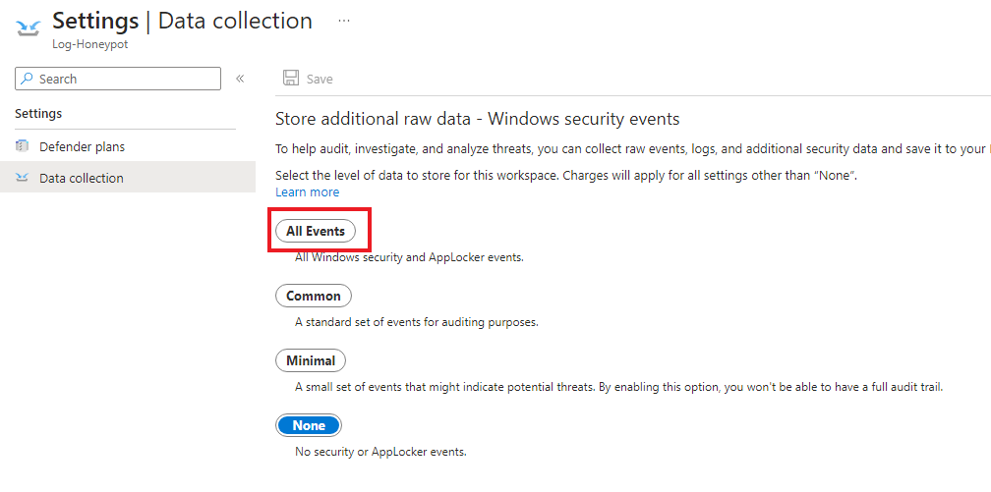Screen dimensions: 991x492
Task: Collapse the sidebar with double chevron
Action: tap(240, 79)
